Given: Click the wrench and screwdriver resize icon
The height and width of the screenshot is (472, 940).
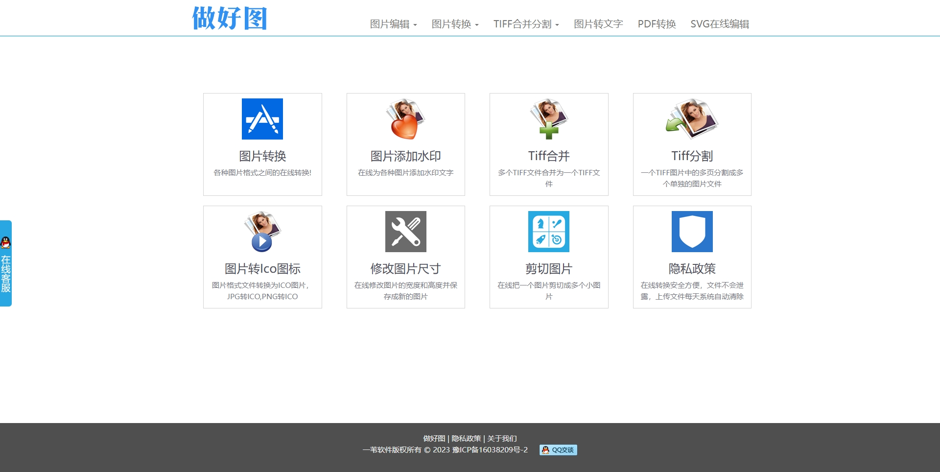Looking at the screenshot, I should (x=405, y=232).
